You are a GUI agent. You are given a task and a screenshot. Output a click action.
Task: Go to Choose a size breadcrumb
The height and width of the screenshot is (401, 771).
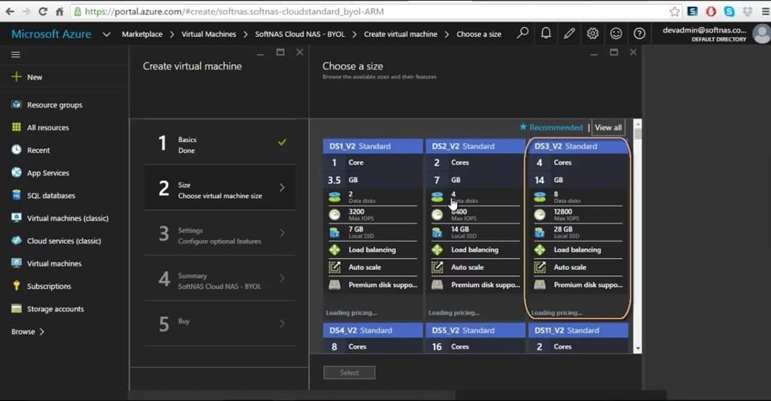[x=478, y=34]
